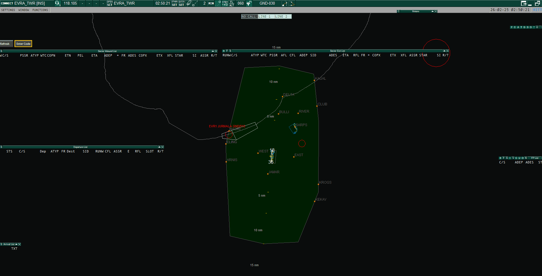This screenshot has width=542, height=276.
Task: Toggle the MIN separation button
Action: click(x=211, y=3)
